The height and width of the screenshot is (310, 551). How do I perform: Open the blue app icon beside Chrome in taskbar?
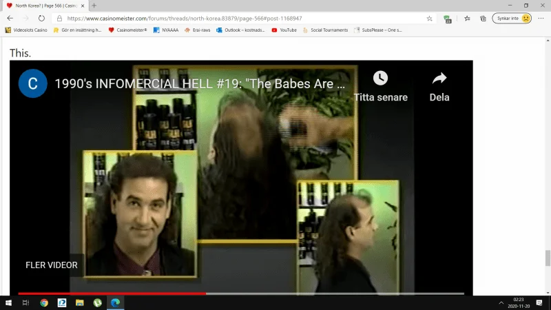click(62, 302)
